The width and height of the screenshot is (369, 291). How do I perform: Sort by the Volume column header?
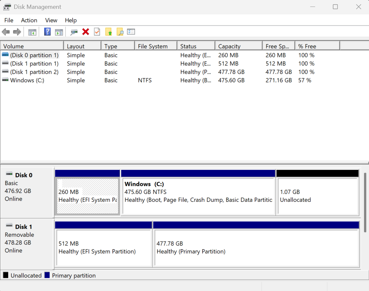[x=32, y=46]
